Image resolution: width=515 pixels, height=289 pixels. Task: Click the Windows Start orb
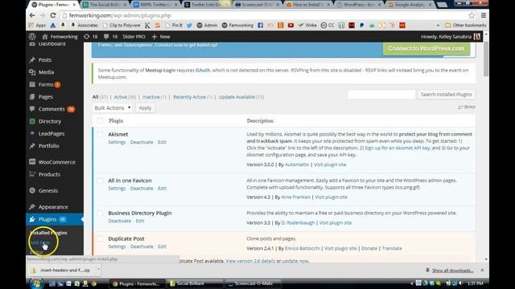(36, 283)
